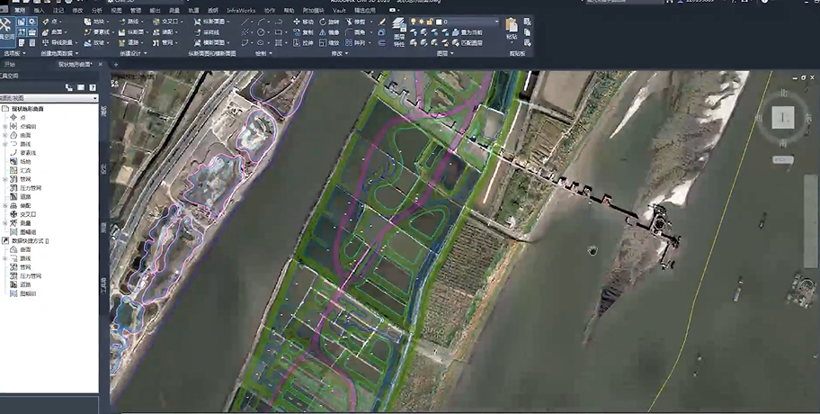This screenshot has width=820, height=414.
Task: Toggle layer lock icon in layer dropdown
Action: 430,22
